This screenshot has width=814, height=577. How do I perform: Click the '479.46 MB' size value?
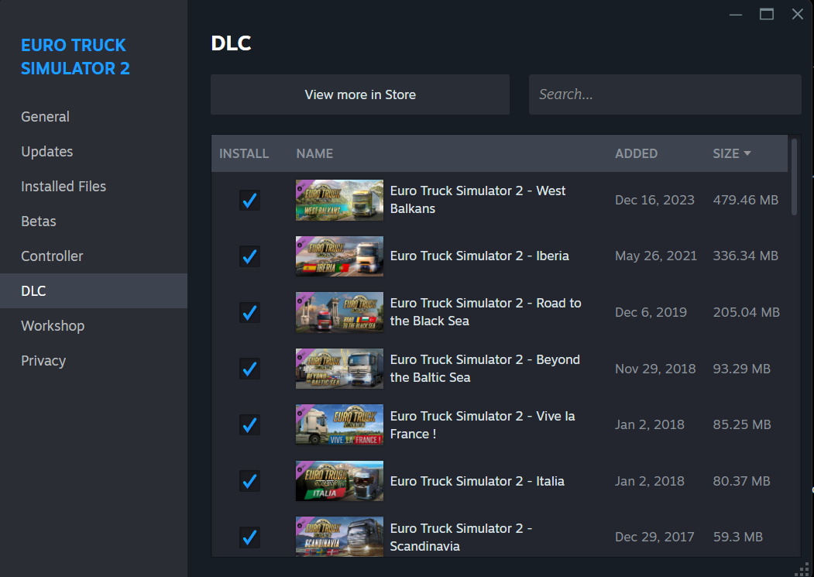746,200
